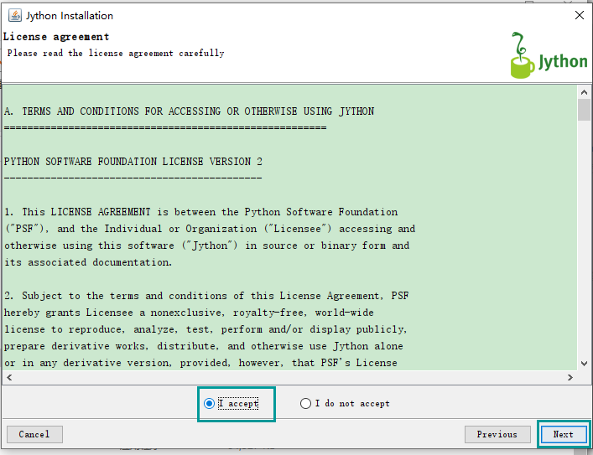593x455 pixels.
Task: Go back with the Previous button
Action: click(x=497, y=434)
